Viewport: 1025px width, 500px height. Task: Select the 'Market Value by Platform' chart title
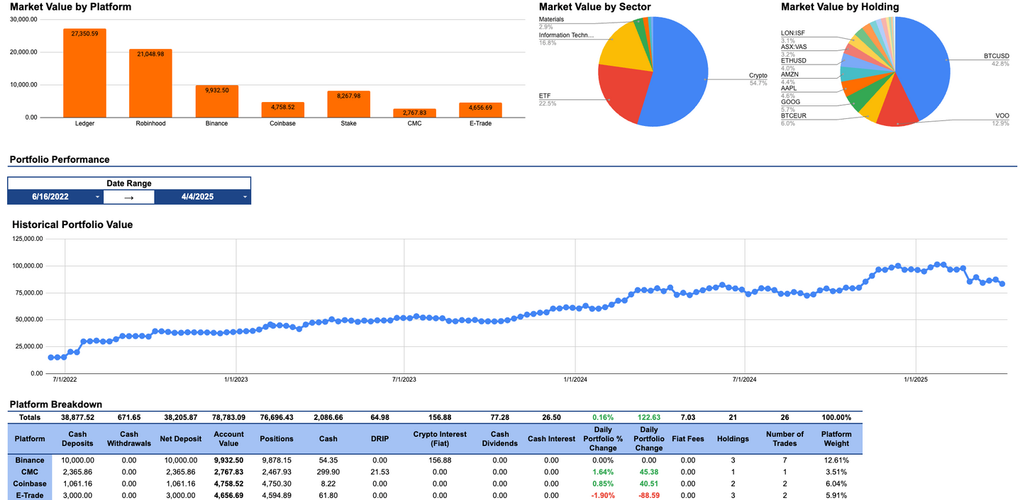(x=70, y=7)
